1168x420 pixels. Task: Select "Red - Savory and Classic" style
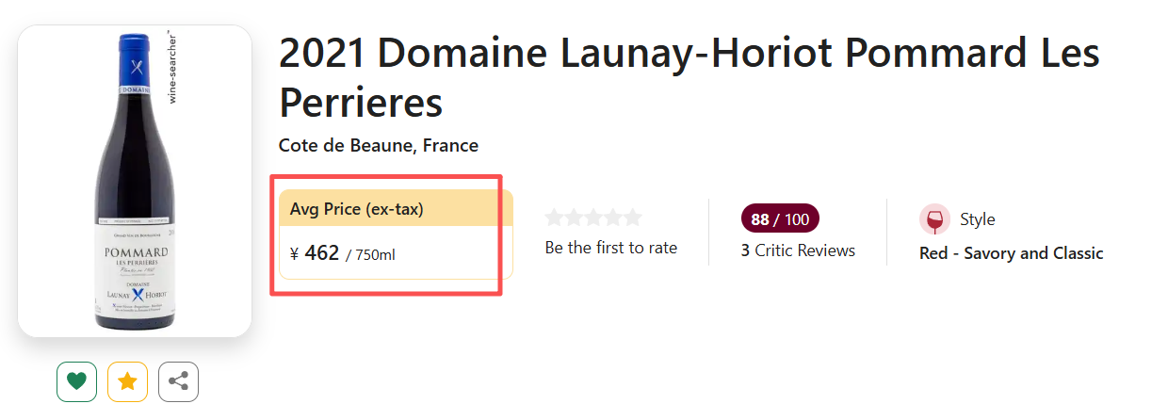pos(1011,253)
